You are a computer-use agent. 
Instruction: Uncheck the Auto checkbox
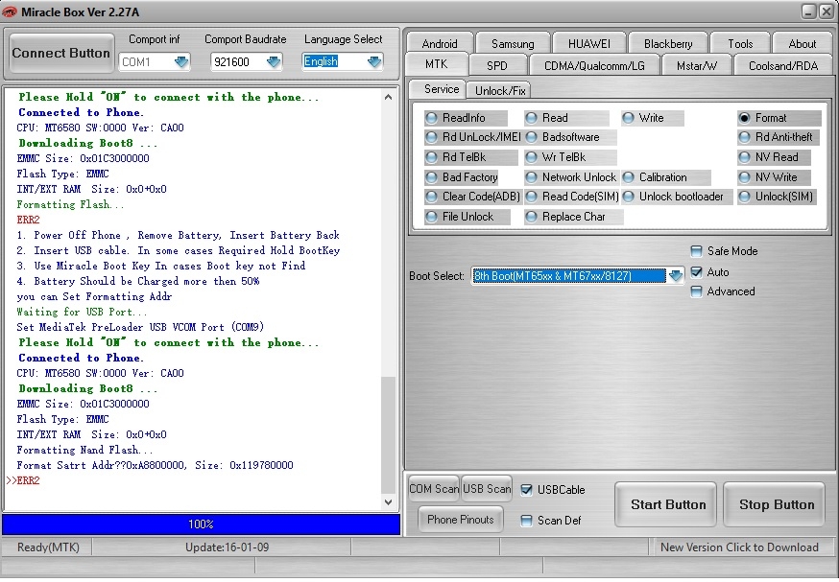(696, 272)
